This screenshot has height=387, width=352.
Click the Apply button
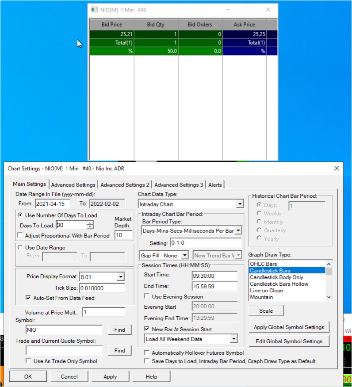click(x=111, y=377)
